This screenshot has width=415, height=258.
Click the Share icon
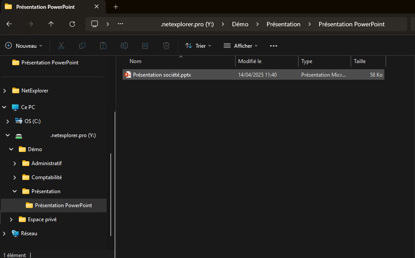[x=145, y=46]
